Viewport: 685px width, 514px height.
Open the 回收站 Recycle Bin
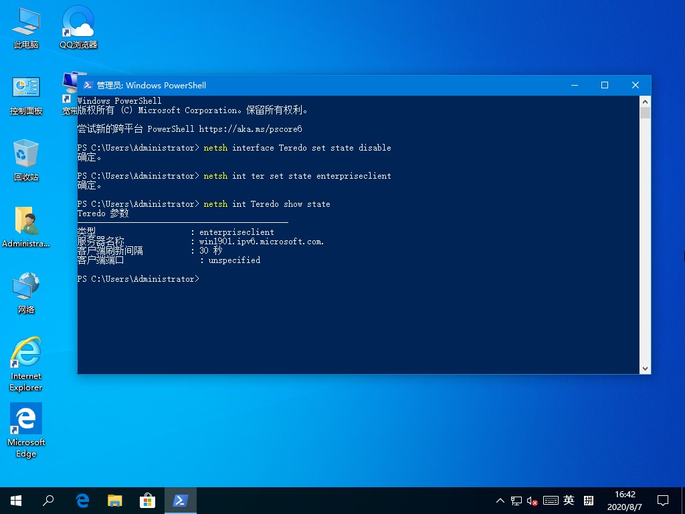25,155
